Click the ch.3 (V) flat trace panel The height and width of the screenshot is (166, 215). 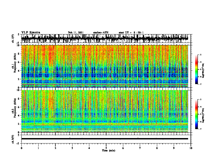(x=106, y=139)
